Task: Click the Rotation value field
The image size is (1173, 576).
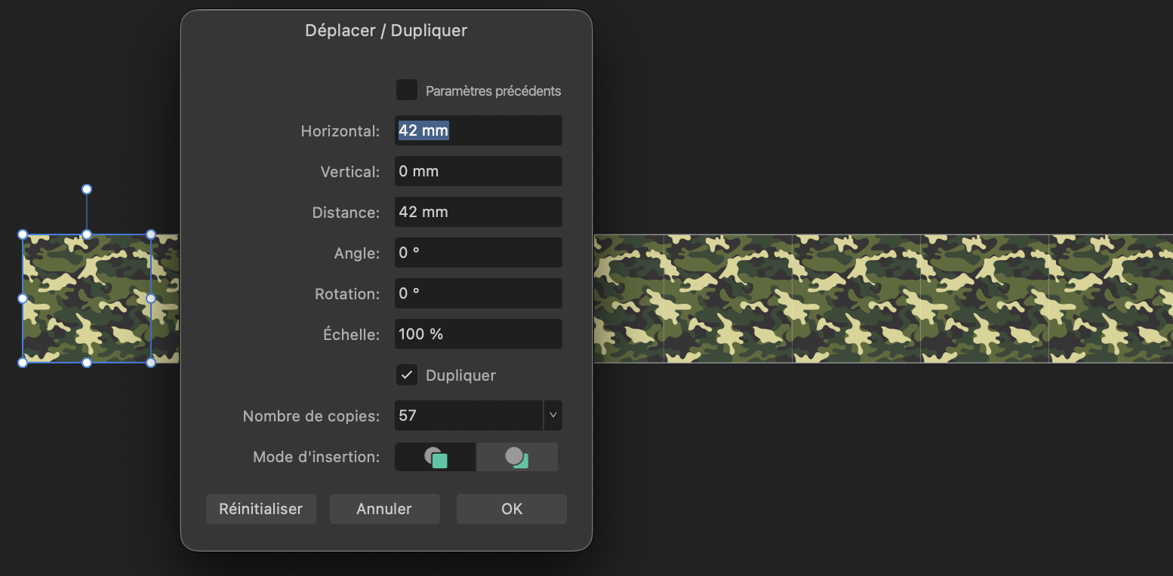Action: click(x=479, y=293)
